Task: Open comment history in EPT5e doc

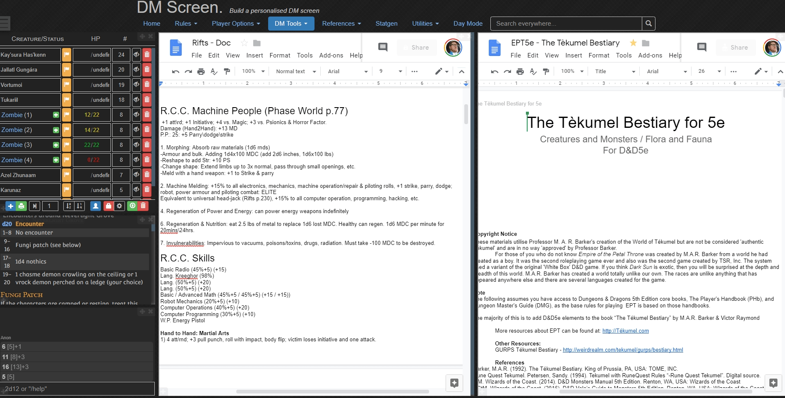Action: (702, 47)
